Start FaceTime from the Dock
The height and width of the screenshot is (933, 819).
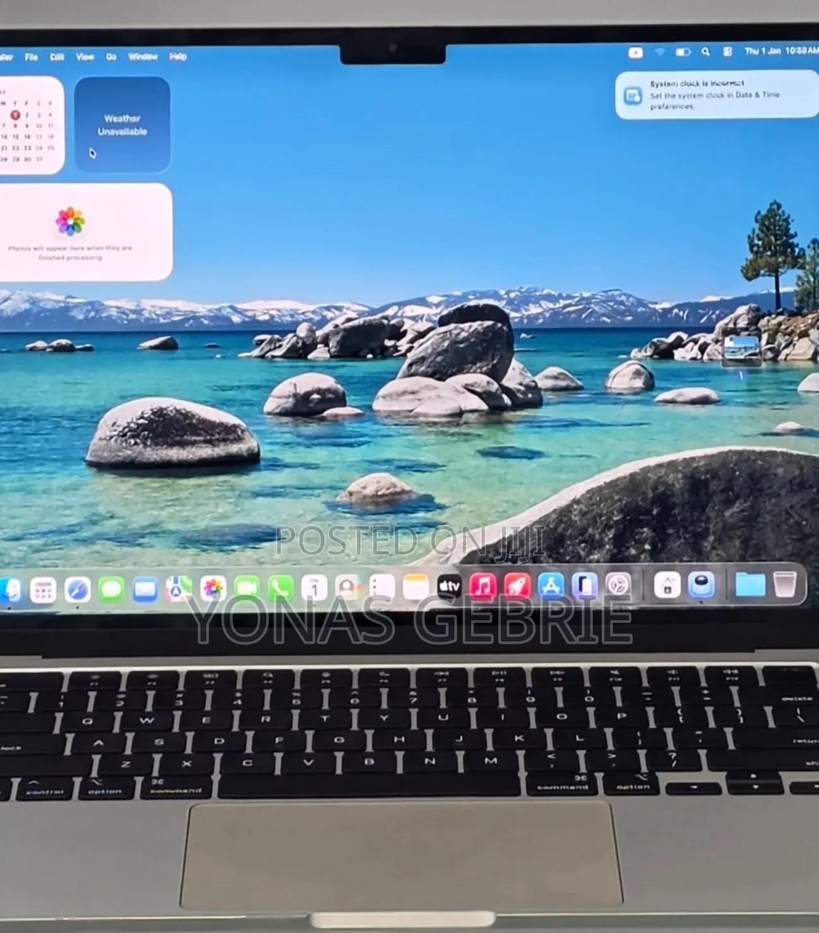247,588
